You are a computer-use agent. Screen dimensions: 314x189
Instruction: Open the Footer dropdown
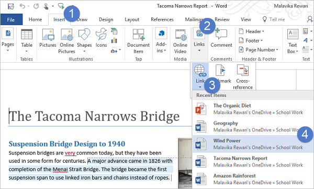click(x=251, y=41)
